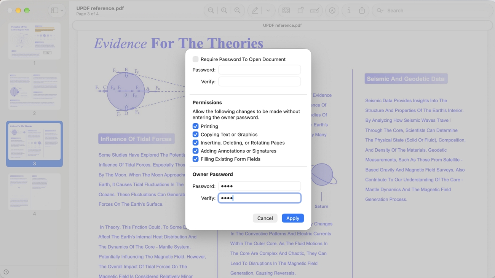This screenshot has height=278, width=495.
Task: Focus the Owner Password's Password field
Action: click(x=259, y=186)
